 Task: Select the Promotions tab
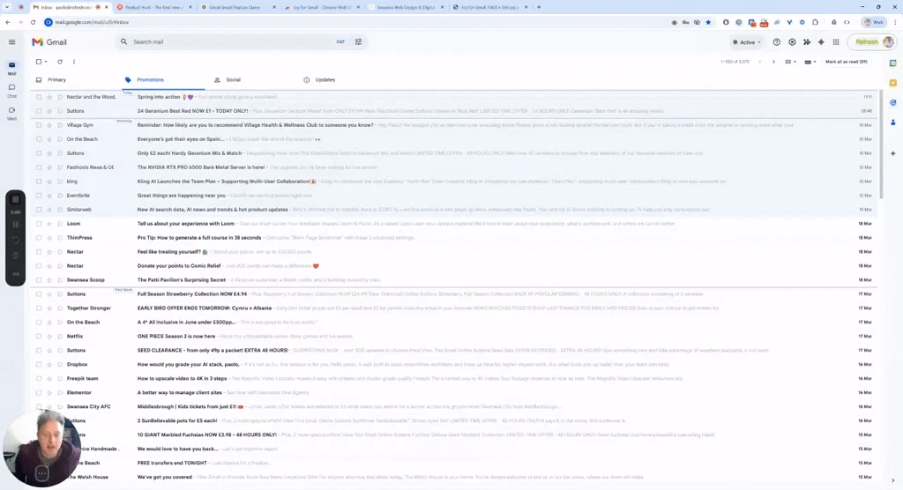[150, 80]
